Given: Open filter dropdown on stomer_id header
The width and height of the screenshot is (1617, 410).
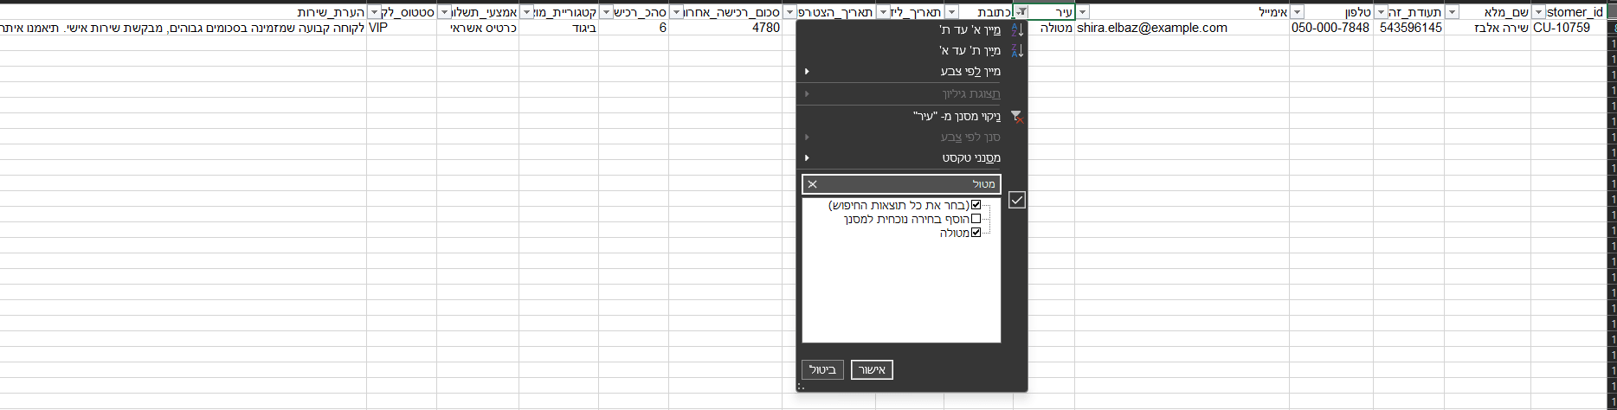Looking at the screenshot, I should point(1538,12).
